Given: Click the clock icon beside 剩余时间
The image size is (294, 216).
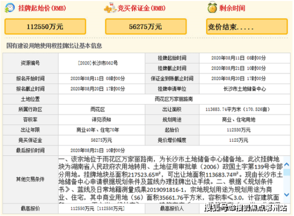Looking at the screenshot, I should point(211,7).
